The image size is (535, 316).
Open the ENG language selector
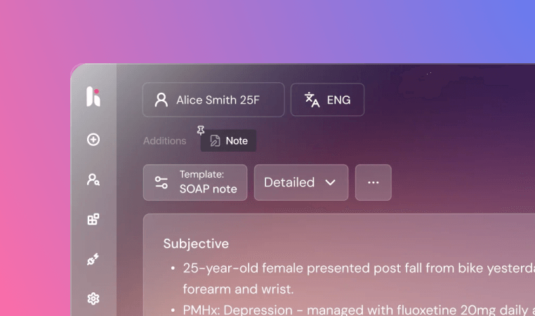[x=327, y=100]
